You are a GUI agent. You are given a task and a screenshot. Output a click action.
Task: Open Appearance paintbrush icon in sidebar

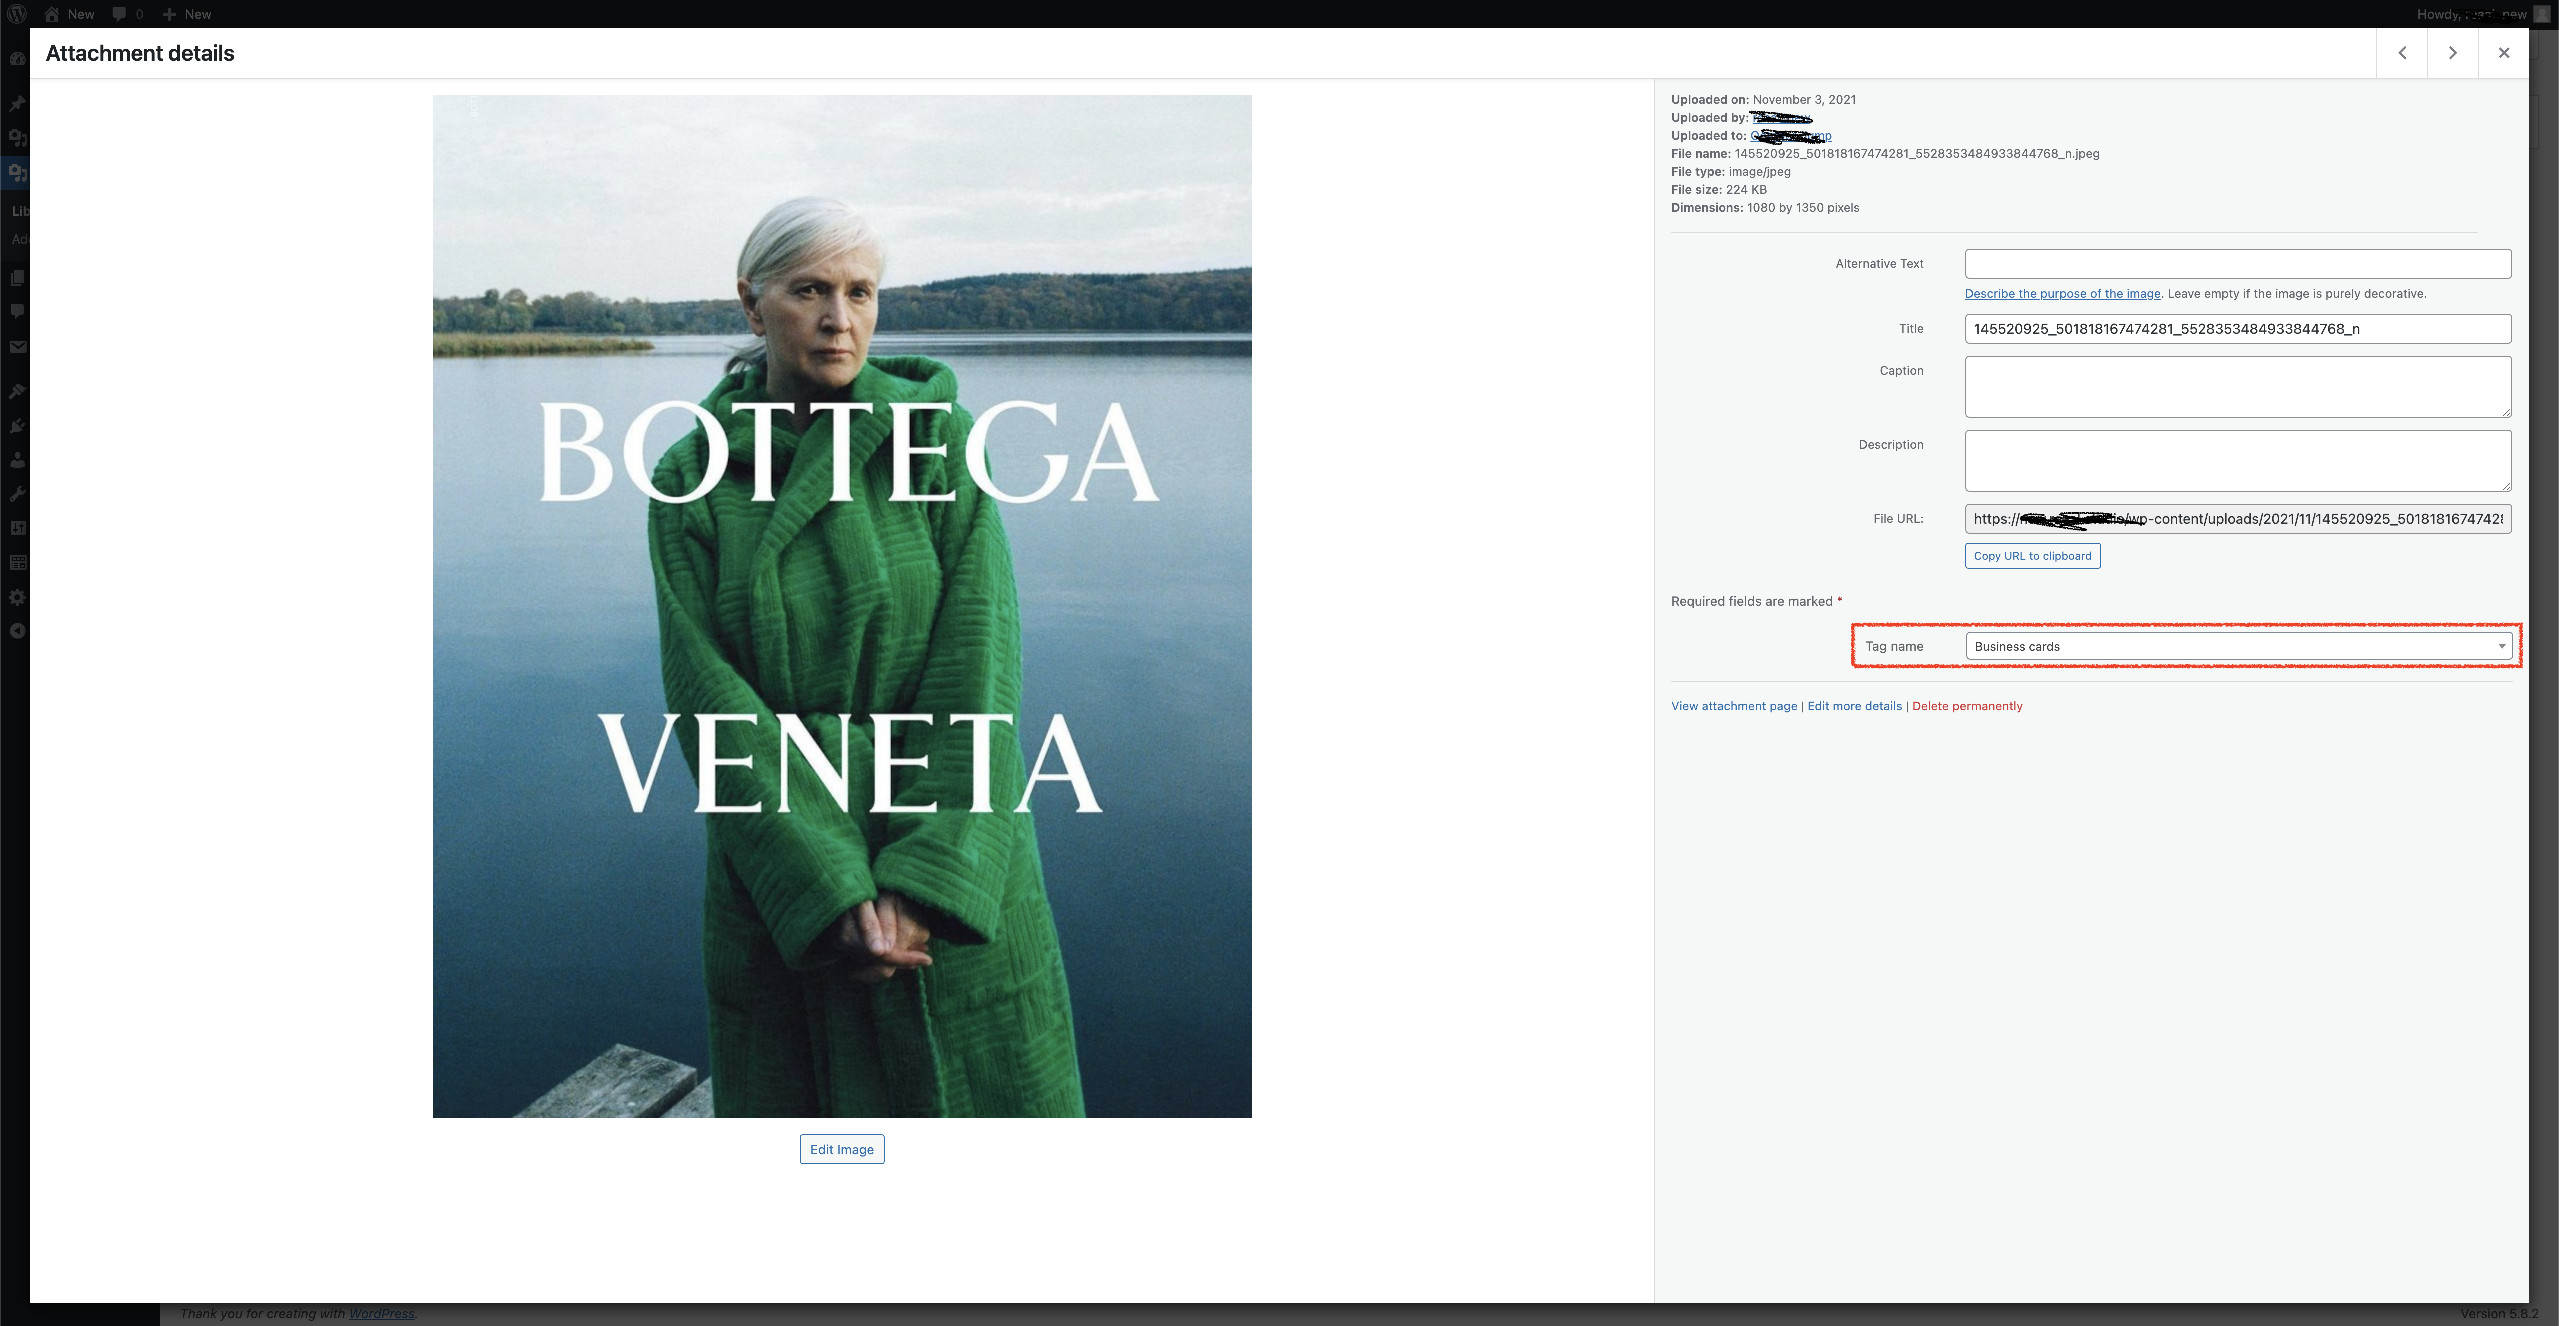(17, 391)
